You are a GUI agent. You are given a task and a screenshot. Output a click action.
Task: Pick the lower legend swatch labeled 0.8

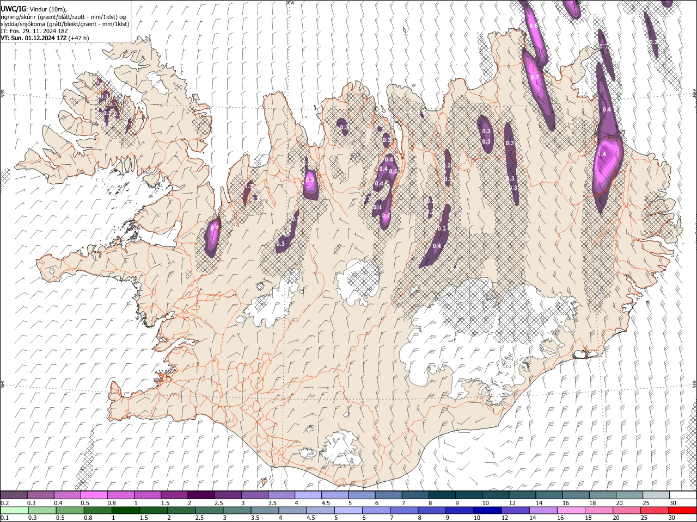(x=97, y=510)
